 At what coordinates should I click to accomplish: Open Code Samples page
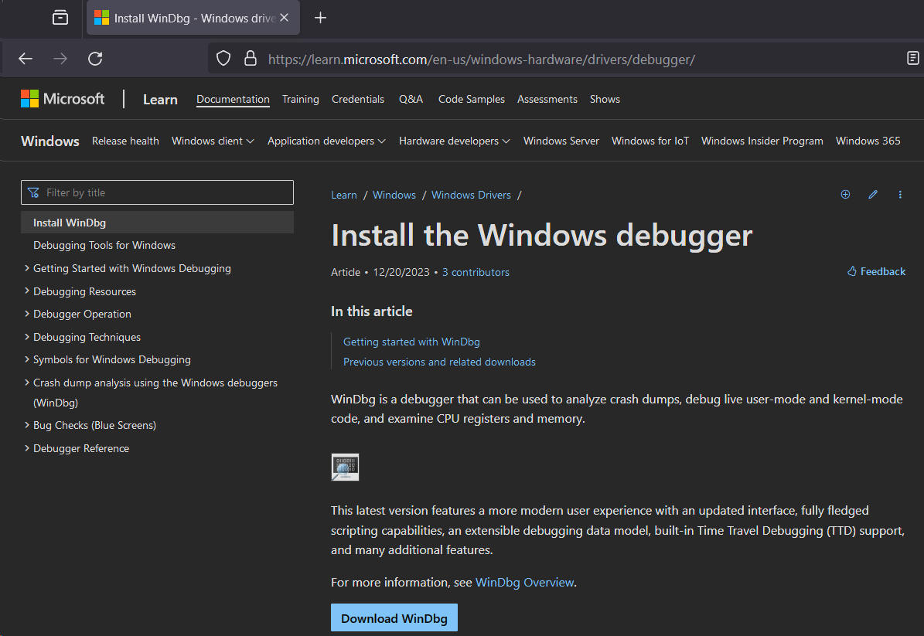pyautogui.click(x=472, y=99)
